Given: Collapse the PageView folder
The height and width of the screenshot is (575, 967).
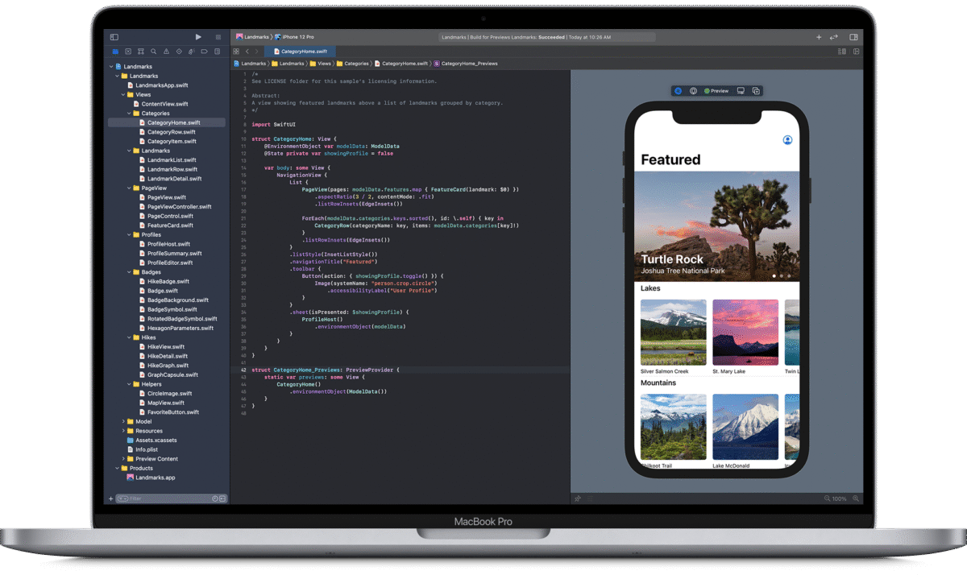Looking at the screenshot, I should 129,188.
